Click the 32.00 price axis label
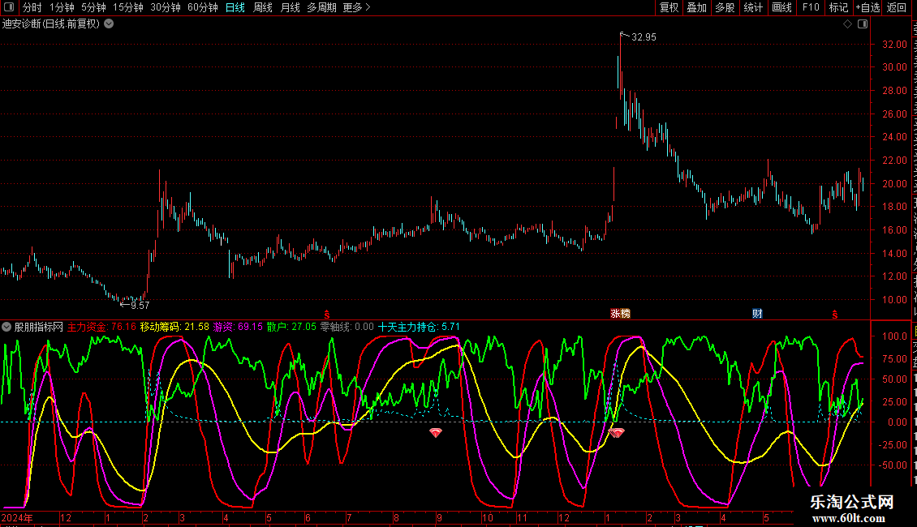The height and width of the screenshot is (527, 917). [895, 45]
